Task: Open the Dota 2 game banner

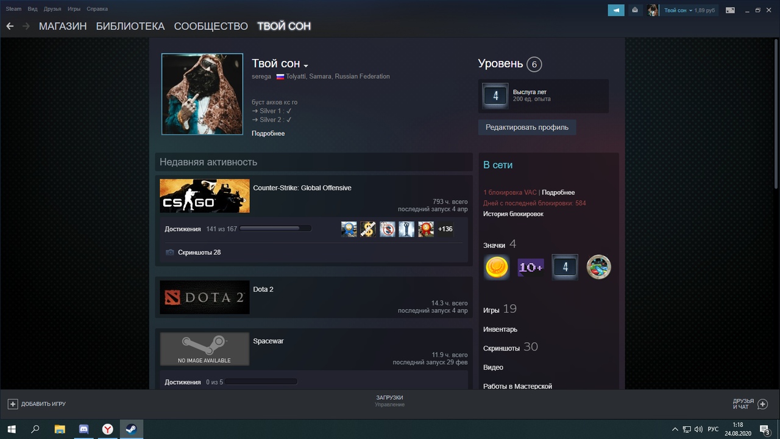Action: 205,297
